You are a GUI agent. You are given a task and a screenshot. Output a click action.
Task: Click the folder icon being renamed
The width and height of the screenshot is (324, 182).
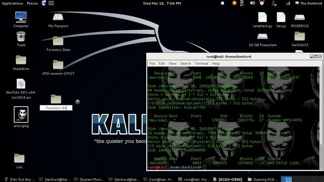56,99
